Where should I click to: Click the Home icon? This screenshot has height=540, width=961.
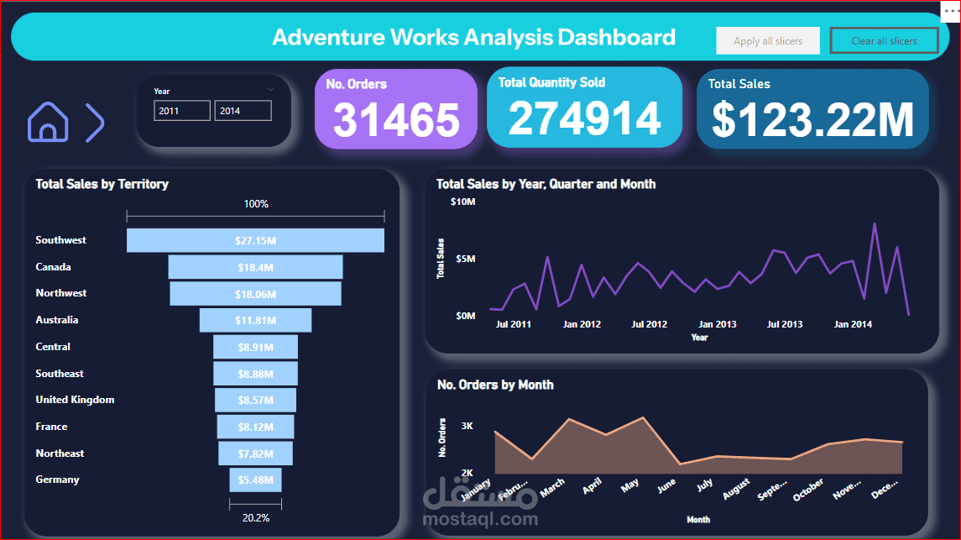[x=48, y=122]
